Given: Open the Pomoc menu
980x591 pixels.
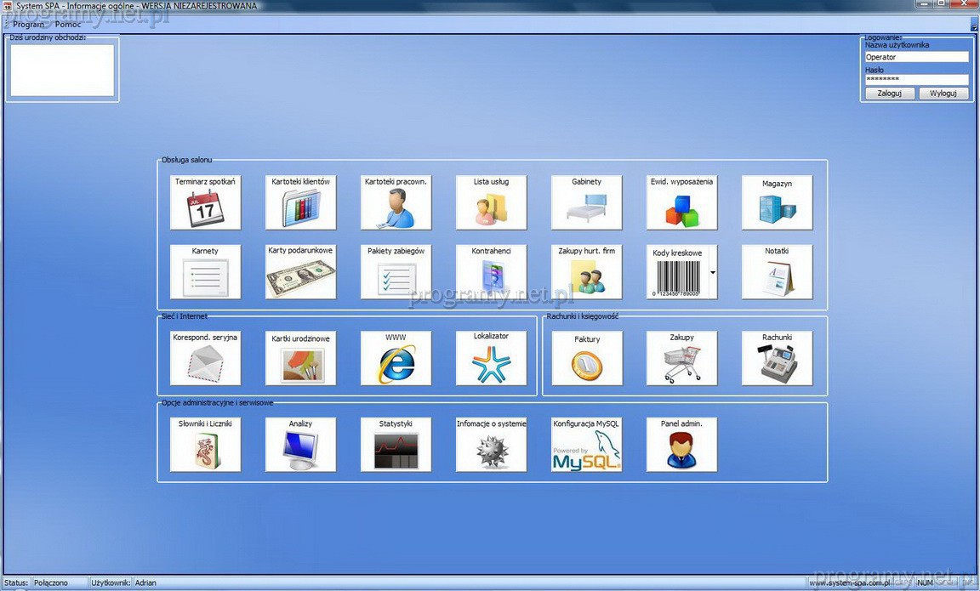Looking at the screenshot, I should 68,25.
